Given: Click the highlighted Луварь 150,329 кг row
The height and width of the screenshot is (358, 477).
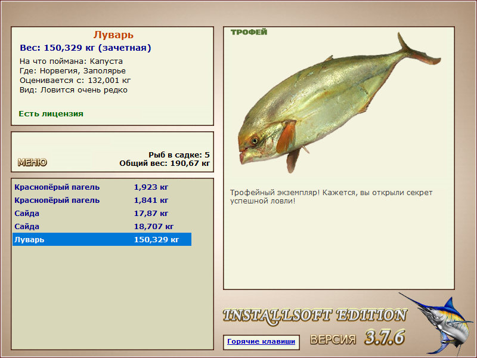Looking at the screenshot, I should coord(102,240).
